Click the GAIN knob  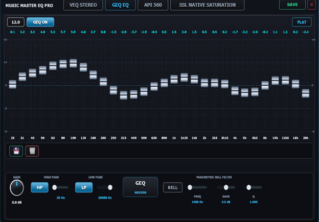(17, 188)
